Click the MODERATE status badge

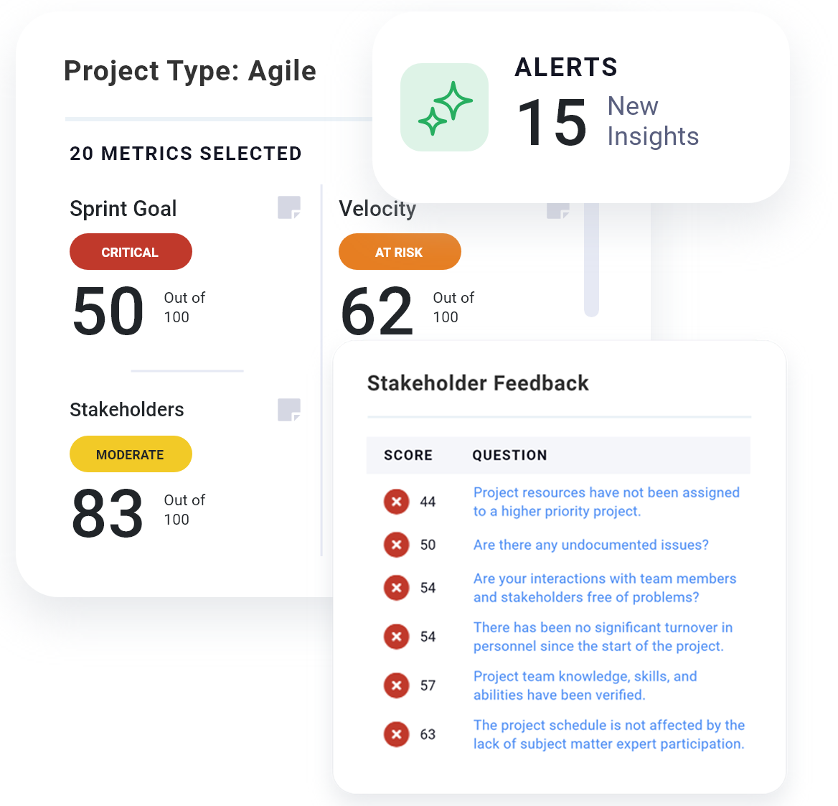[x=131, y=454]
